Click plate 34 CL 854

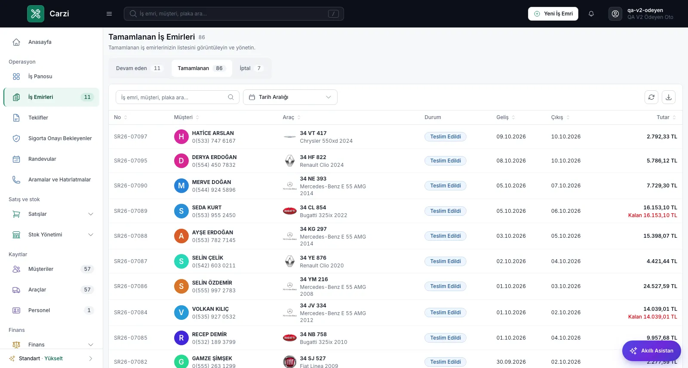pos(313,208)
